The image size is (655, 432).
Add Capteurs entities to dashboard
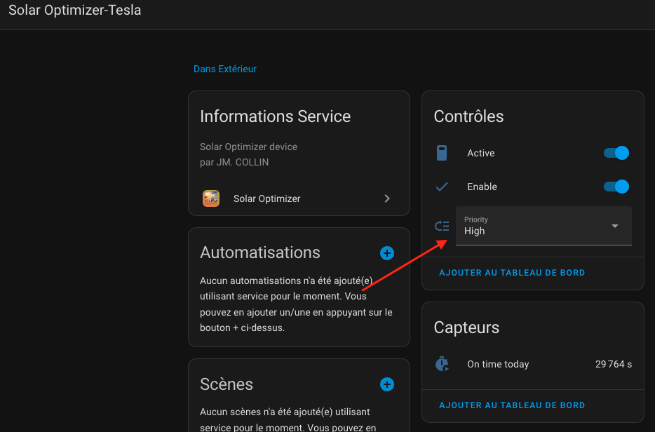[512, 405]
